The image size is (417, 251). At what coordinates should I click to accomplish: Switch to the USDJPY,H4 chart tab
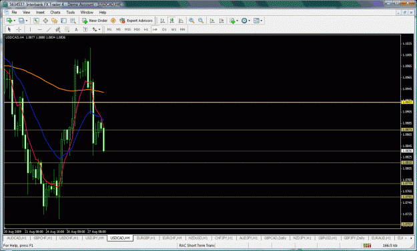click(x=95, y=238)
